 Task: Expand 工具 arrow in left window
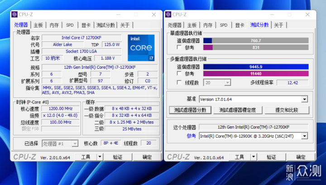(100, 157)
